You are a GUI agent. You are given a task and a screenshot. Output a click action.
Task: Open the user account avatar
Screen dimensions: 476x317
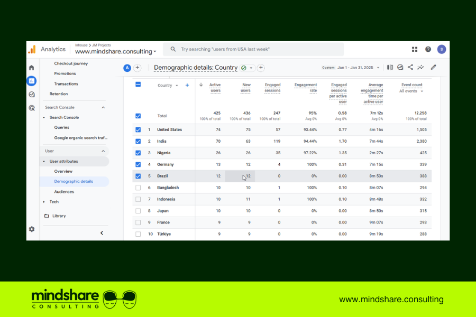[442, 49]
